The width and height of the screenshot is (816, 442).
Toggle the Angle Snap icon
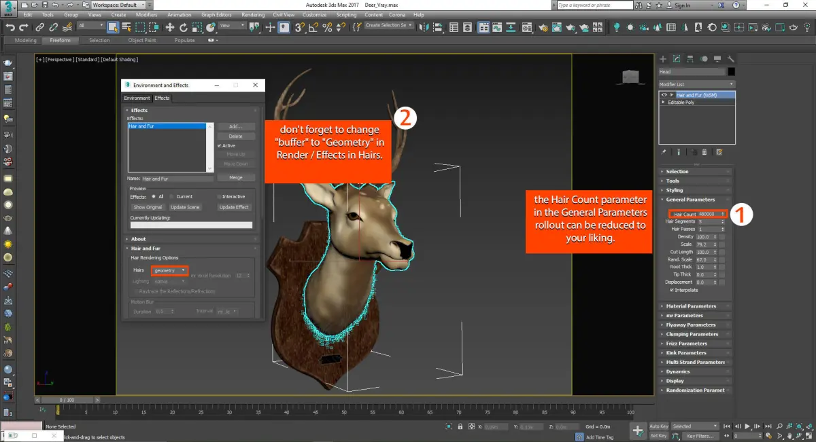coord(313,27)
